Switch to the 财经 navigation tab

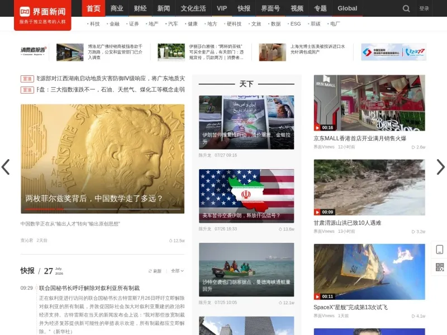pyautogui.click(x=140, y=8)
